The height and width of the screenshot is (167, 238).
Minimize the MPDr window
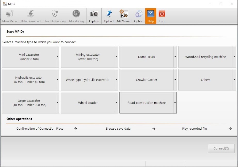pos(210,4)
